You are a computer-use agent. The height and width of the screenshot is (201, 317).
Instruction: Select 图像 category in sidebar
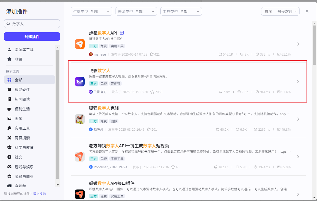click(19, 118)
